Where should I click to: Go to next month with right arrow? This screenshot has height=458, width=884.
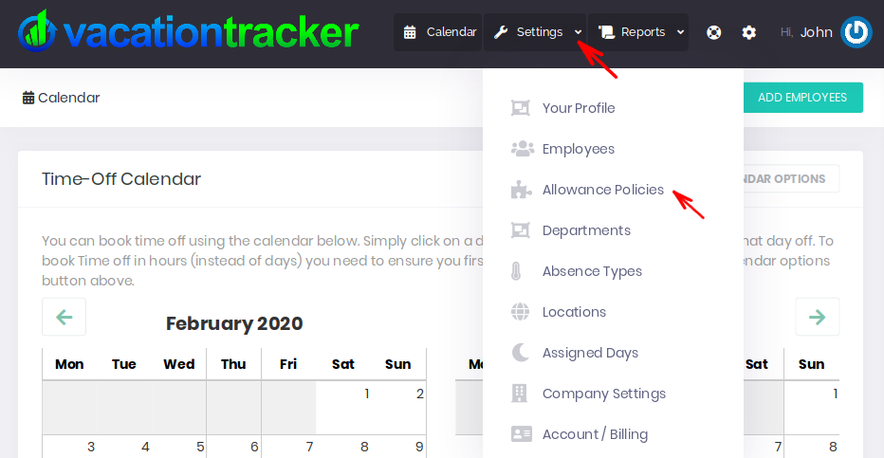point(817,317)
